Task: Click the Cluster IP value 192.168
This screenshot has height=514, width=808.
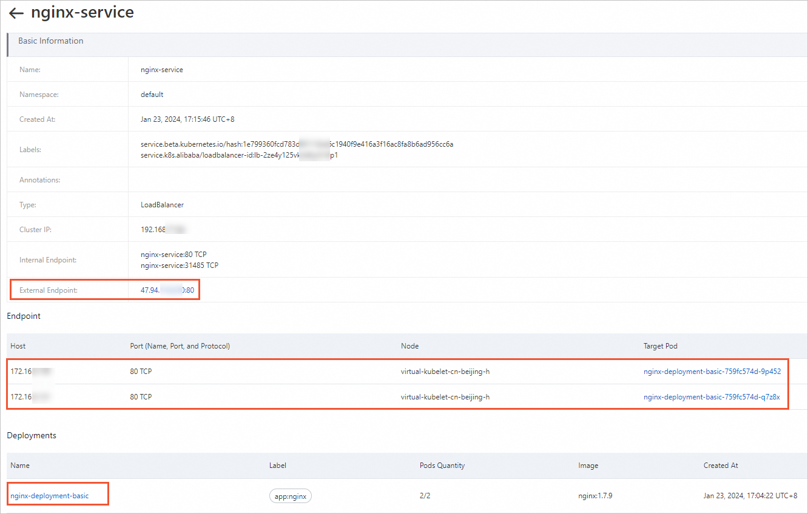Action: (x=162, y=230)
